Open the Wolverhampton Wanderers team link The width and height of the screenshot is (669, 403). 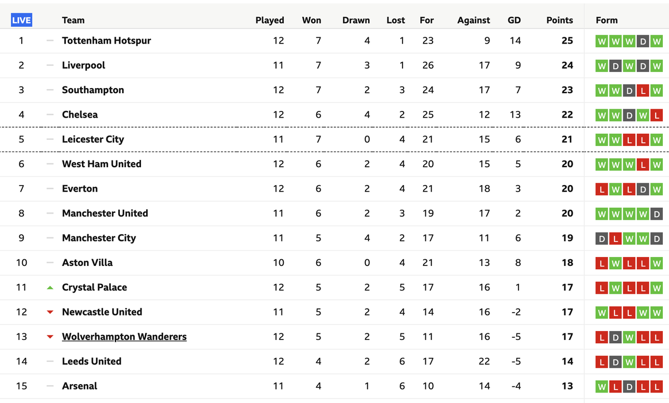click(124, 337)
